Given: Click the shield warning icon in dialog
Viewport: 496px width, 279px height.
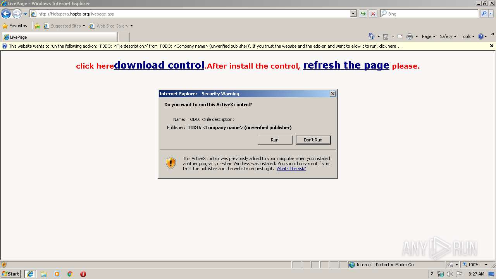Looking at the screenshot, I should 171,163.
